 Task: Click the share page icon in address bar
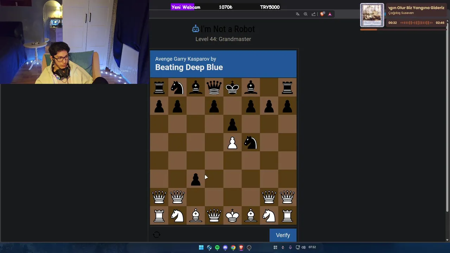pyautogui.click(x=314, y=14)
